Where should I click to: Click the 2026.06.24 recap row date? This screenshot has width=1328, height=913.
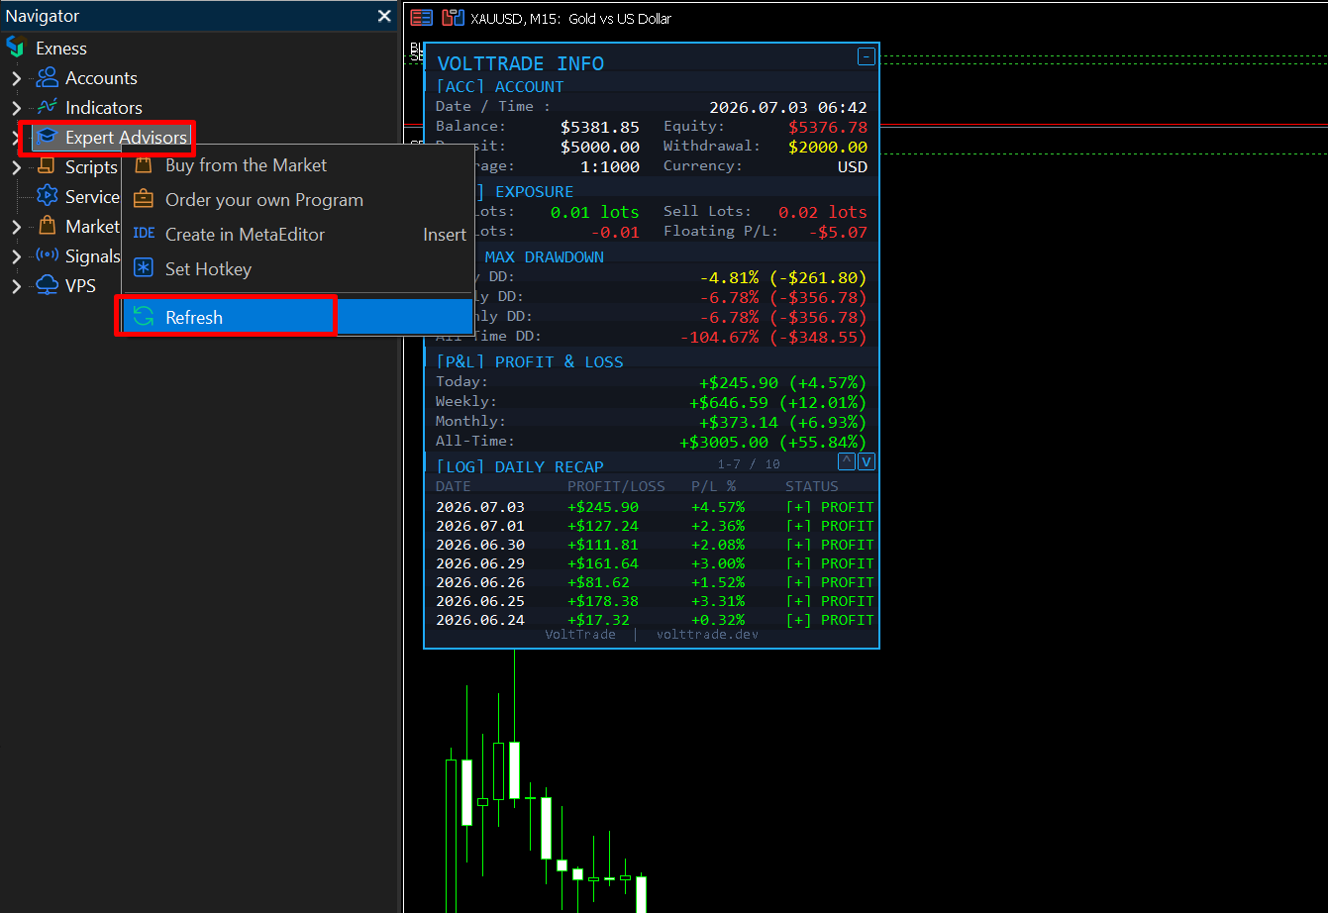pyautogui.click(x=480, y=620)
